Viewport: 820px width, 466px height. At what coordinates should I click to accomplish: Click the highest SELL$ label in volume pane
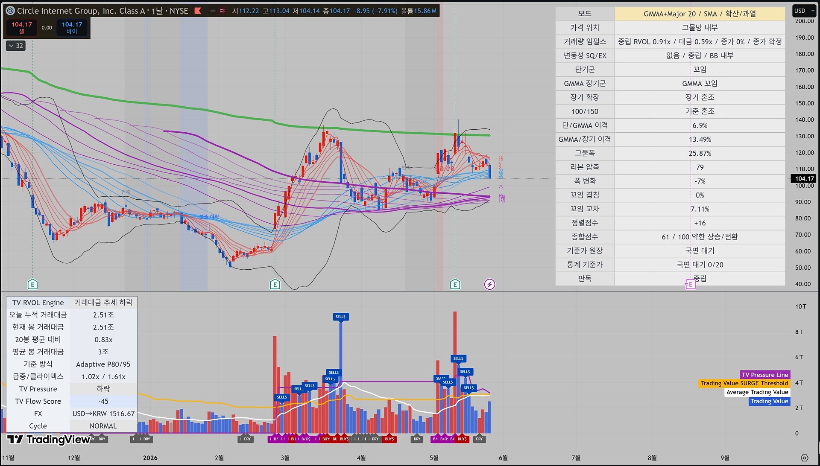[341, 317]
